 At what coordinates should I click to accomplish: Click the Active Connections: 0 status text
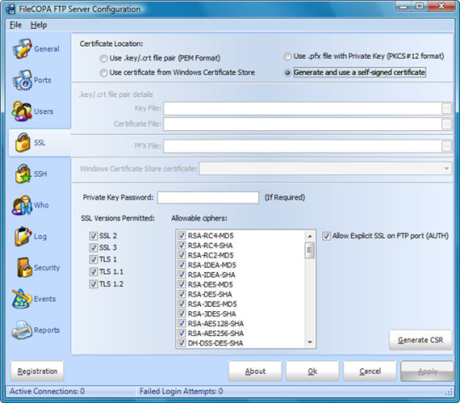tap(47, 391)
